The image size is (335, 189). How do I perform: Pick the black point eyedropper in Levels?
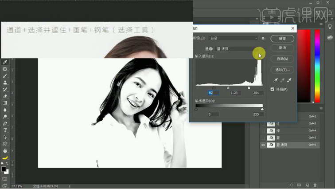tap(275, 80)
